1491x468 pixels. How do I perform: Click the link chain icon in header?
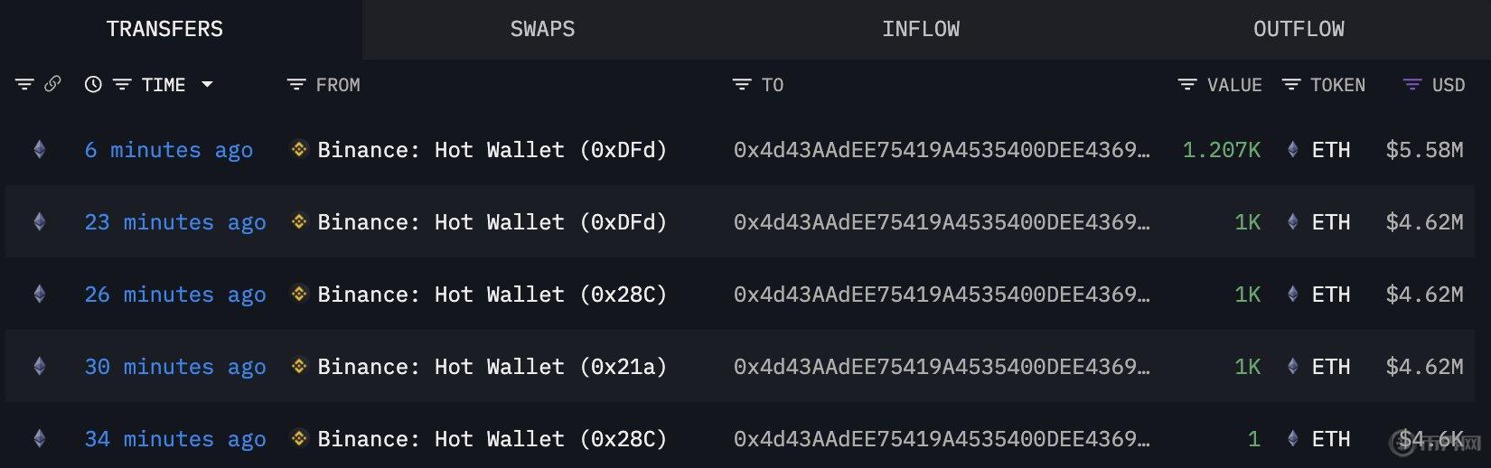52,84
